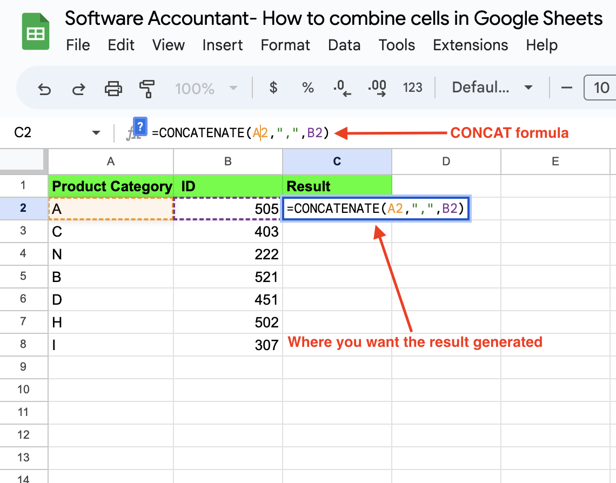Click cell C2 with CONCATENATE formula

point(377,209)
